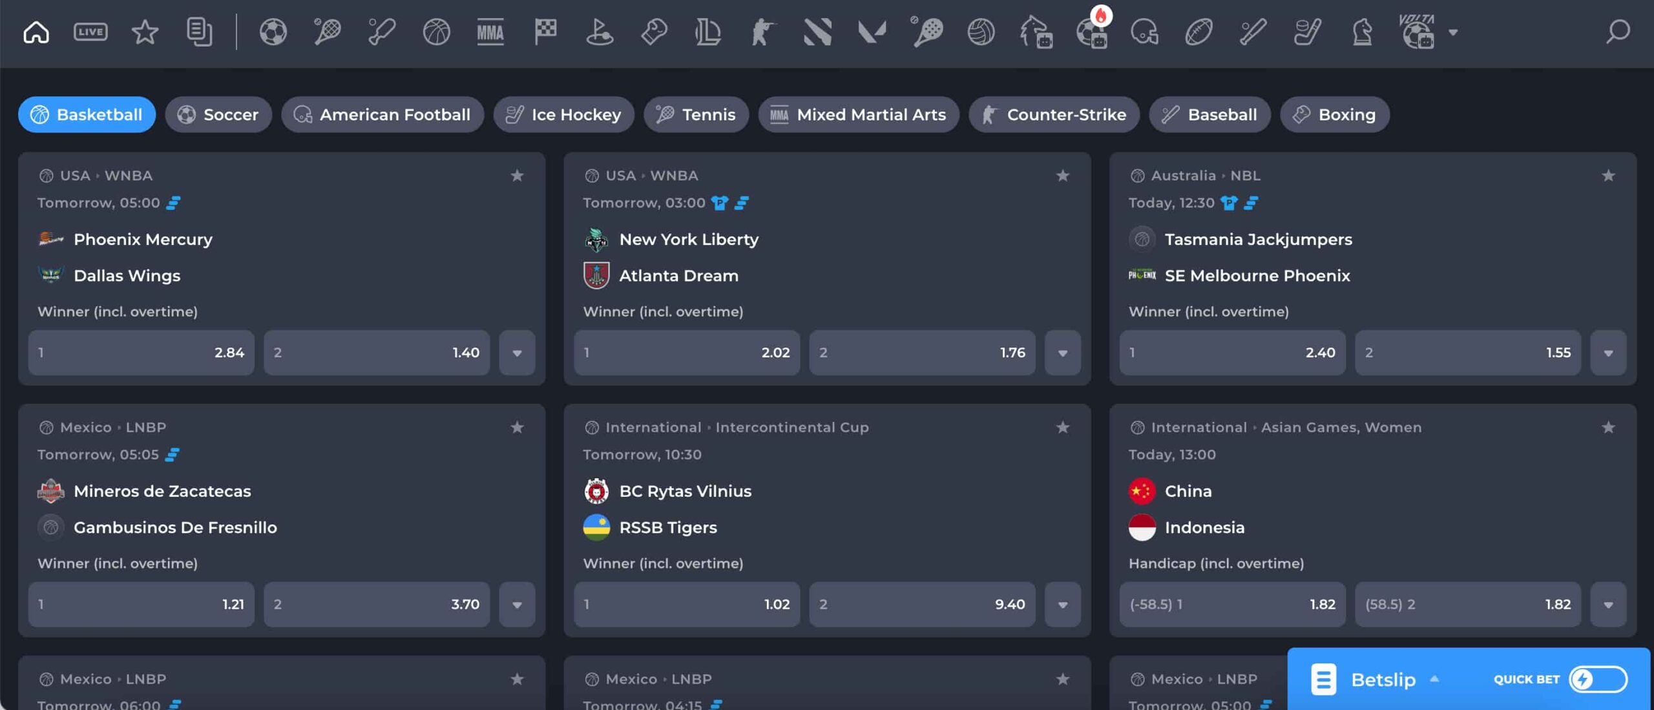Expand more markets for Mineros de Zacatecas match
Image resolution: width=1654 pixels, height=710 pixels.
click(x=517, y=605)
